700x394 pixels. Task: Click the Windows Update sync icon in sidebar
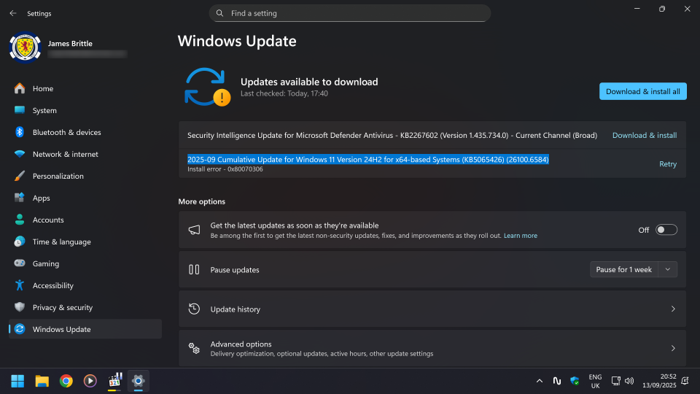click(20, 329)
